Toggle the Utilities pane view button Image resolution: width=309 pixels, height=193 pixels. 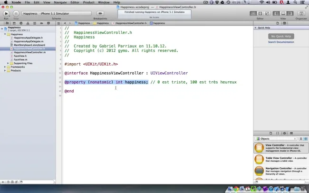pyautogui.click(x=290, y=13)
